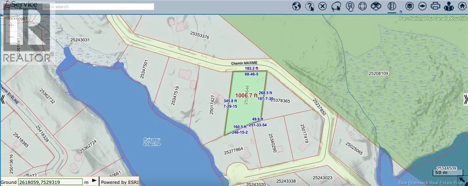Select the identify (question mark cursor) tool
Screen dimensions: 468x186
pos(309,6)
